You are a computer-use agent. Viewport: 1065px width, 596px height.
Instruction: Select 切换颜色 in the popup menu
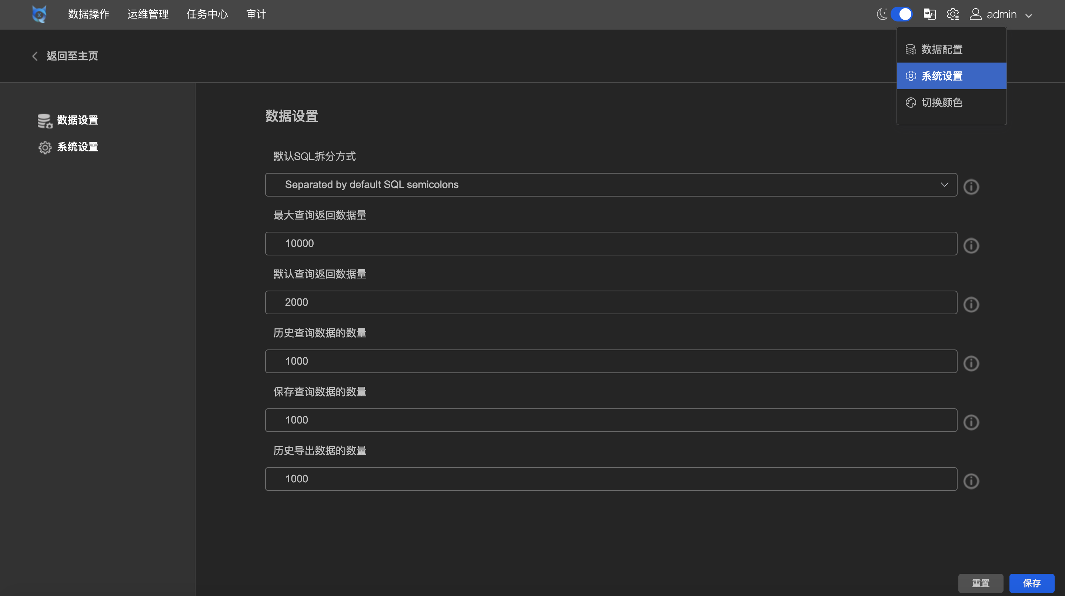point(951,103)
